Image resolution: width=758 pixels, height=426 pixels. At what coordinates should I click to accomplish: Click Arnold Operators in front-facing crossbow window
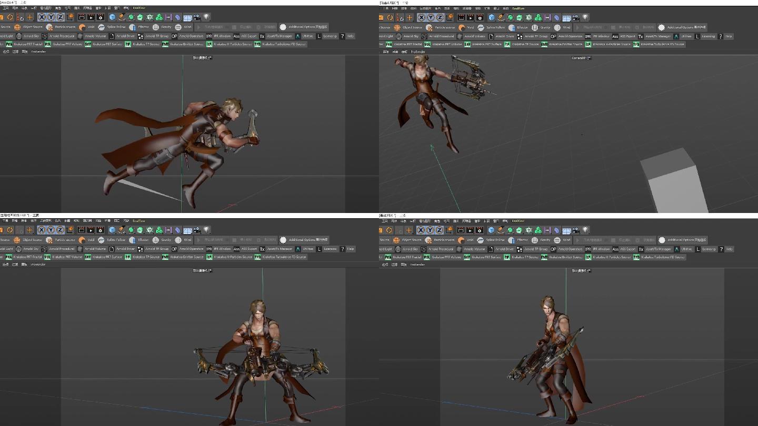tap(188, 249)
